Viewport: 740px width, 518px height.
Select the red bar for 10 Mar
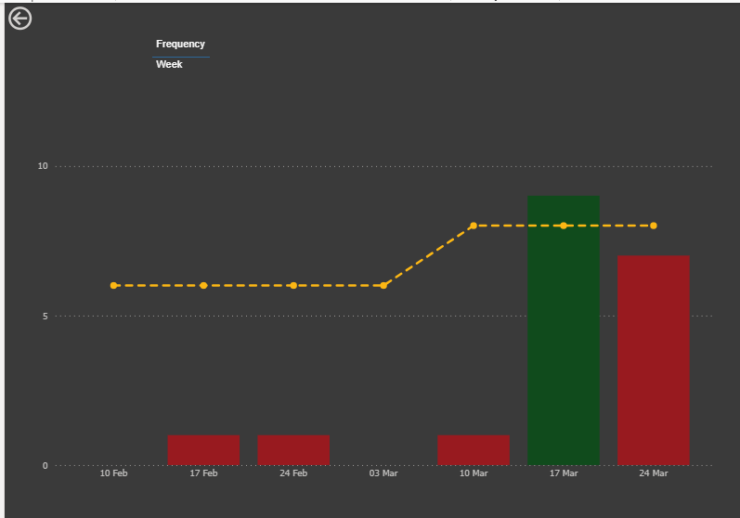[474, 450]
